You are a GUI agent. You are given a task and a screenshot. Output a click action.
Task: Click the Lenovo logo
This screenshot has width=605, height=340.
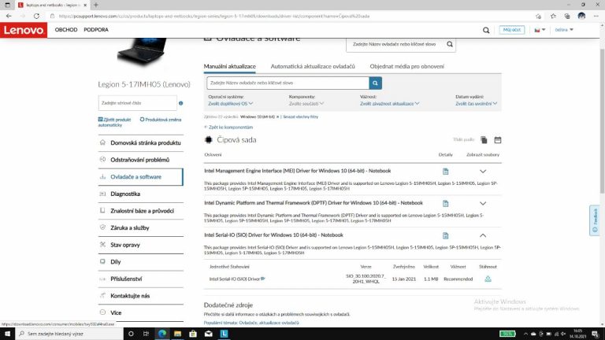24,30
